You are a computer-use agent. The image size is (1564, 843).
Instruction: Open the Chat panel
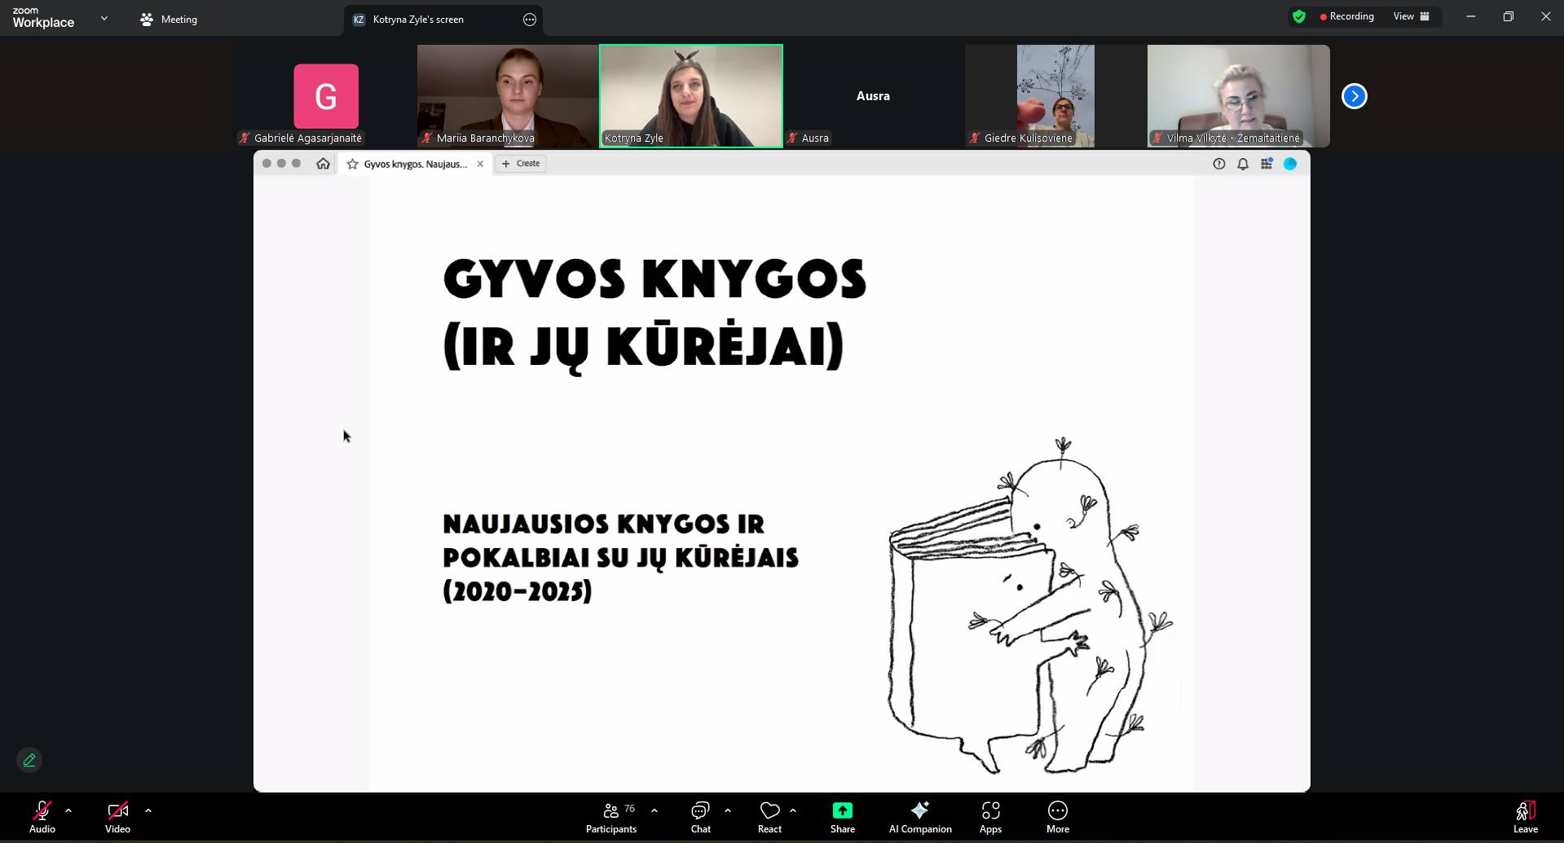tap(700, 817)
